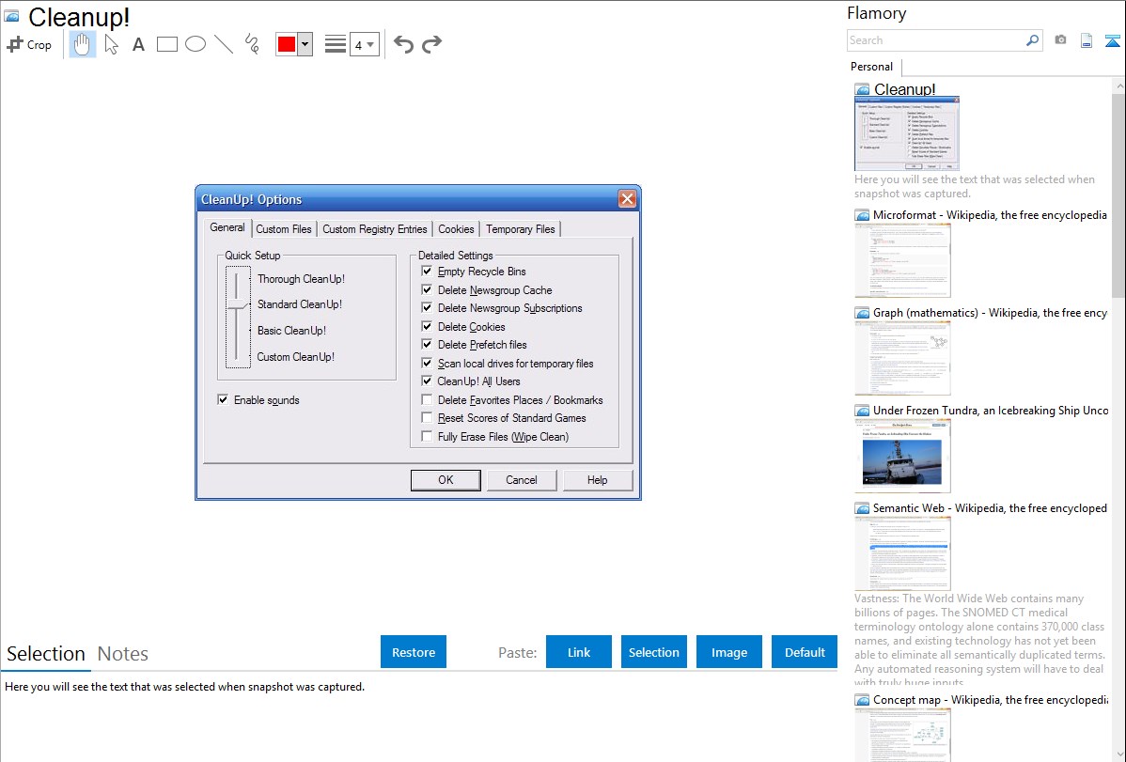Pick the rectangle shape tool
This screenshot has width=1126, height=762.
pos(167,44)
